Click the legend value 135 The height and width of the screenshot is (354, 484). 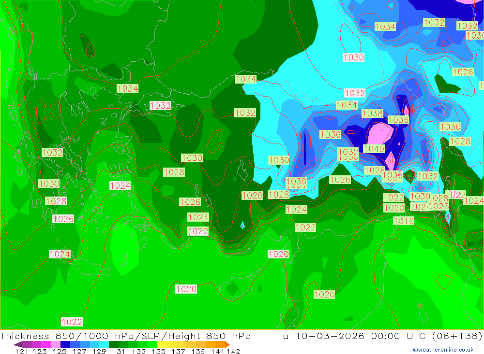[x=158, y=351]
